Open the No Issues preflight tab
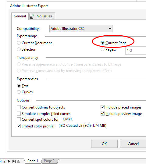The image size is (146, 164). [x=42, y=16]
